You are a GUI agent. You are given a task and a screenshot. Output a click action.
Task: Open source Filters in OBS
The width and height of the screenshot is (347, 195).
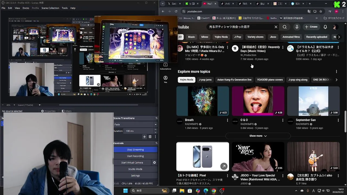(x=66, y=111)
